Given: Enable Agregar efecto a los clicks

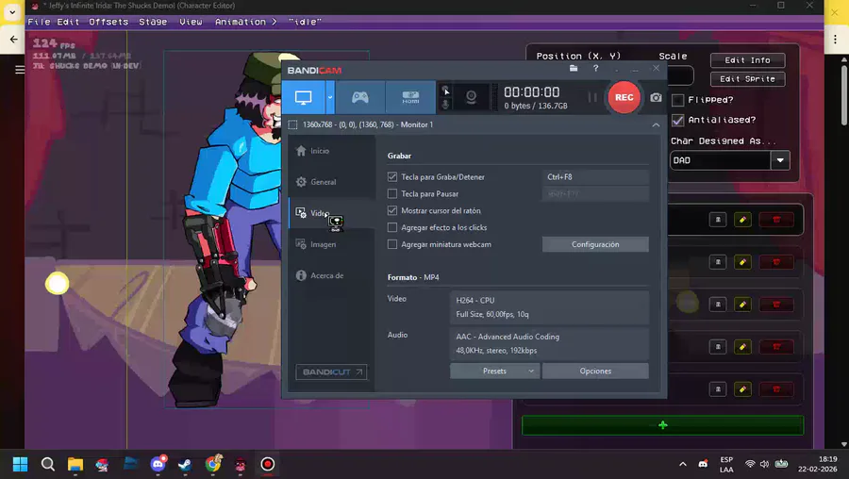Looking at the screenshot, I should 392,227.
